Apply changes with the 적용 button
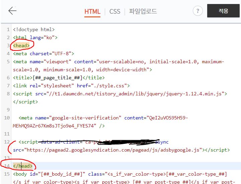The height and width of the screenshot is (184, 241). click(x=223, y=11)
